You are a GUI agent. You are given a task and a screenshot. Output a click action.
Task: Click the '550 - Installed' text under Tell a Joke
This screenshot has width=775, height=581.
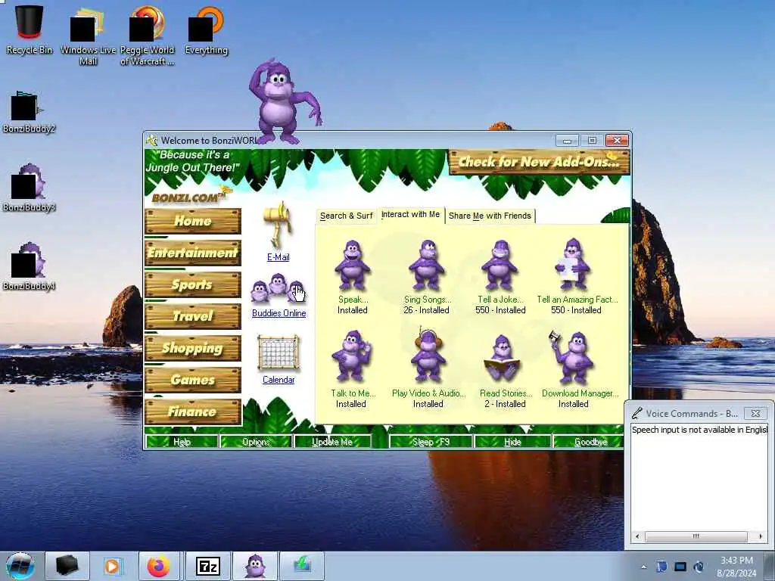(x=500, y=310)
